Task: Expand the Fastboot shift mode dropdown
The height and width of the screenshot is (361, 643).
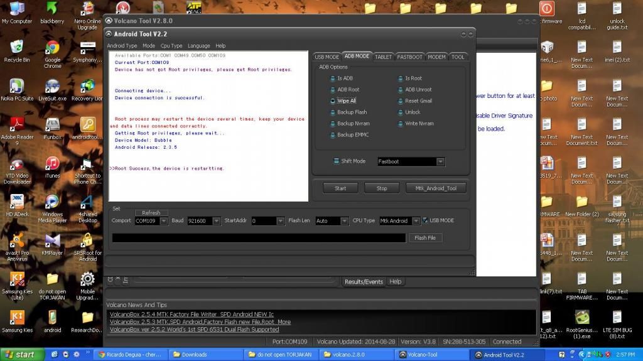Action: pos(440,162)
